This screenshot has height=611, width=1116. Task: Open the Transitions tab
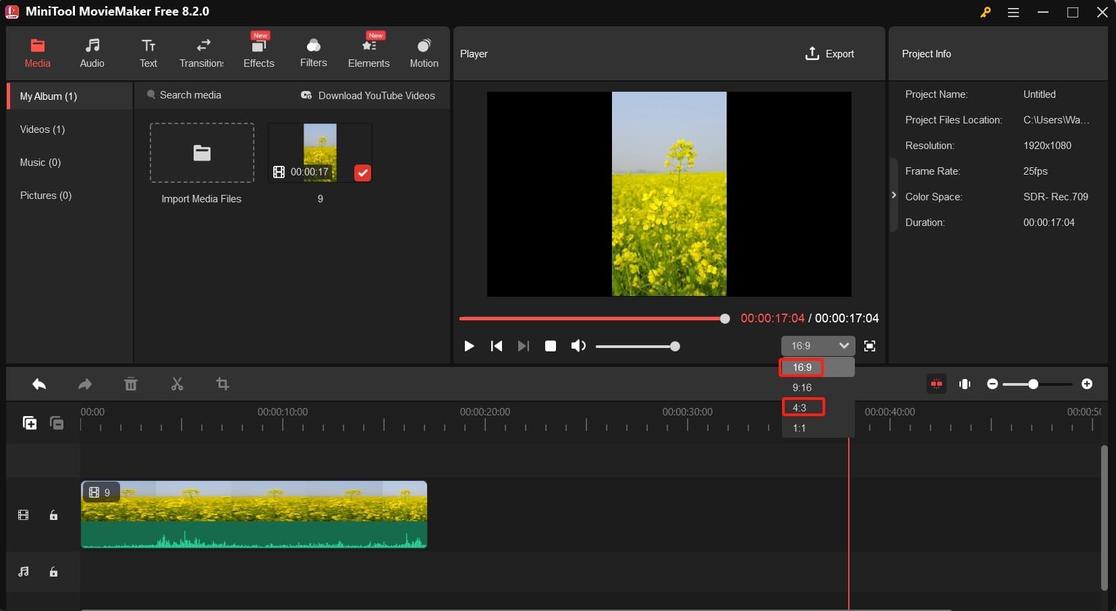[202, 53]
